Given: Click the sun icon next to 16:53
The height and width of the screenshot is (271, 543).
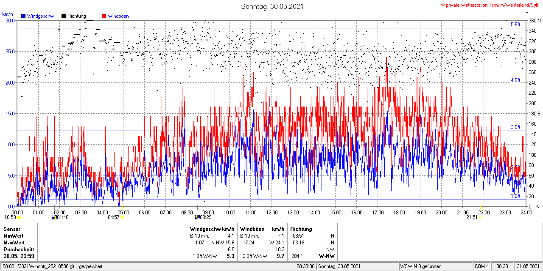Looking at the screenshot, I should point(19,217).
